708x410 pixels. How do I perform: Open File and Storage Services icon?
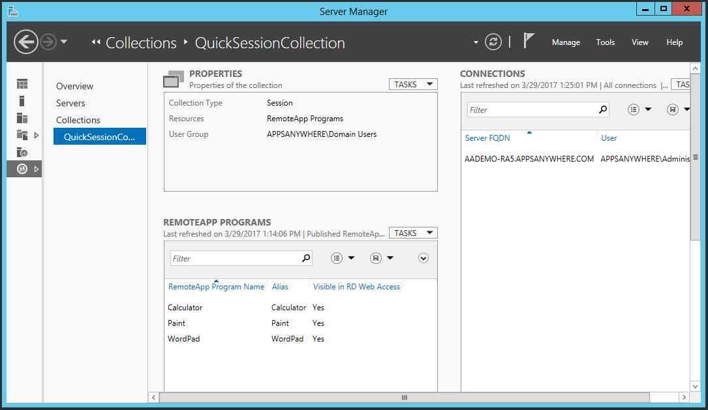(22, 135)
